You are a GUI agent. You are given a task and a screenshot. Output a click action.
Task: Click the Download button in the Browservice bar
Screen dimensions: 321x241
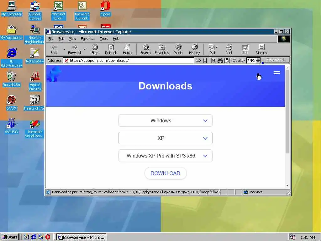(x=275, y=60)
